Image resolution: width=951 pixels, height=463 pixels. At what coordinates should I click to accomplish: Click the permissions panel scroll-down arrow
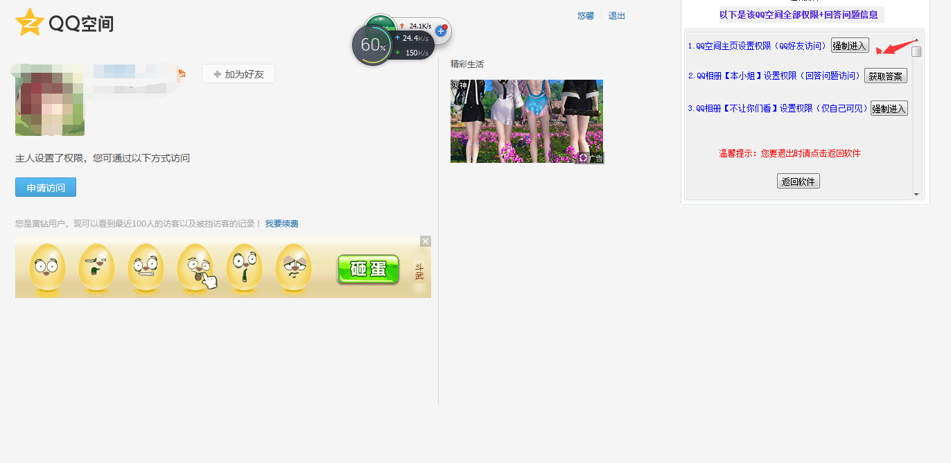pyautogui.click(x=916, y=195)
